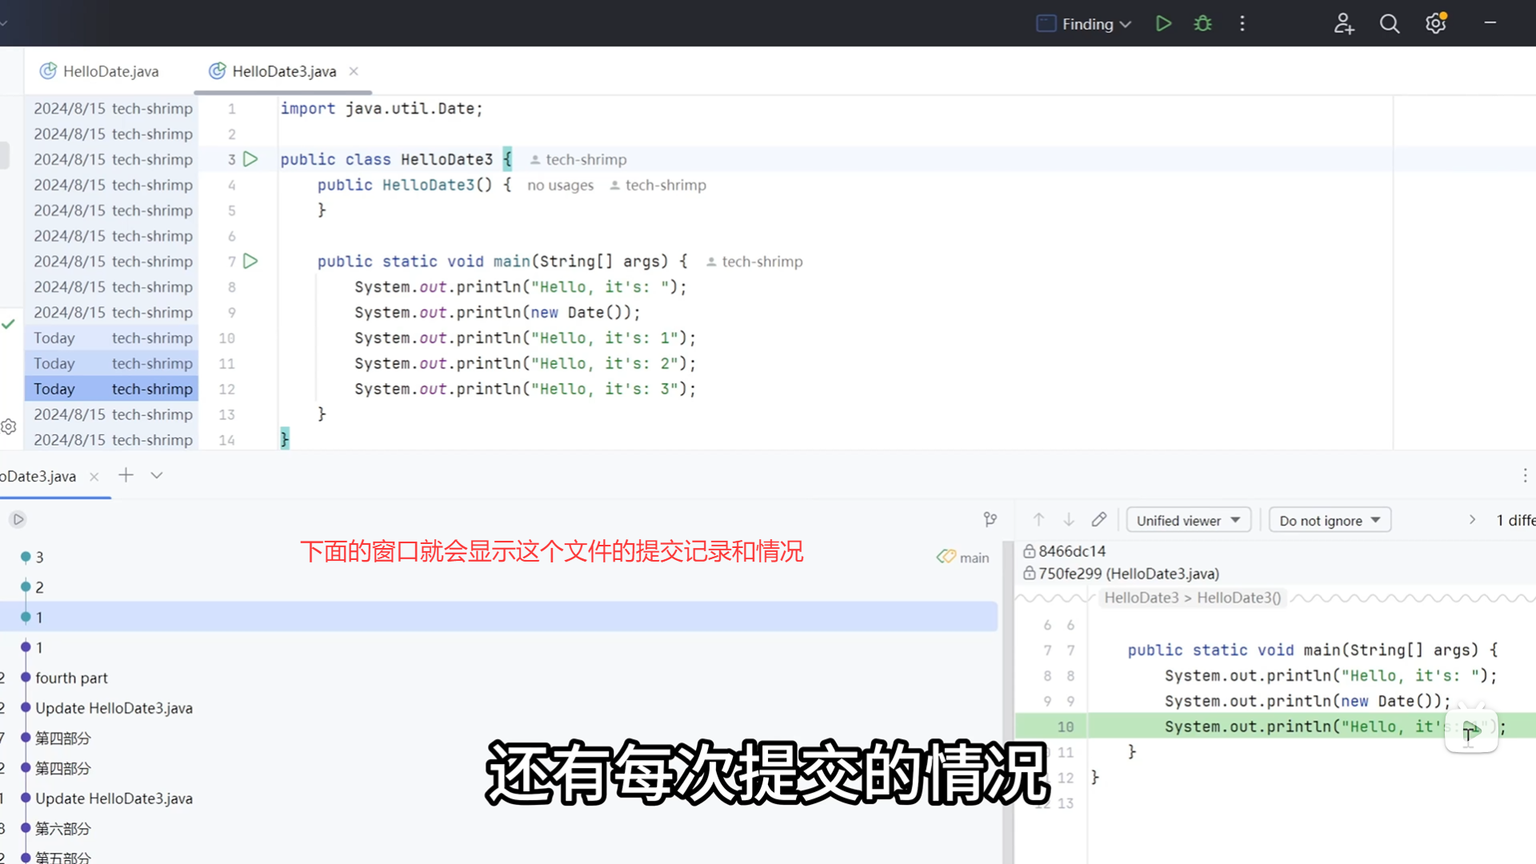
Task: Open the Unified viewer dropdown
Action: tap(1188, 521)
